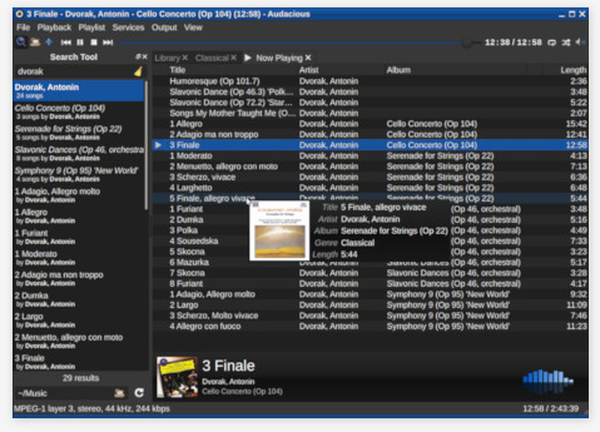Select '2 Menuetto, allegro con moto' search result
600x432 pixels.
pos(79,341)
